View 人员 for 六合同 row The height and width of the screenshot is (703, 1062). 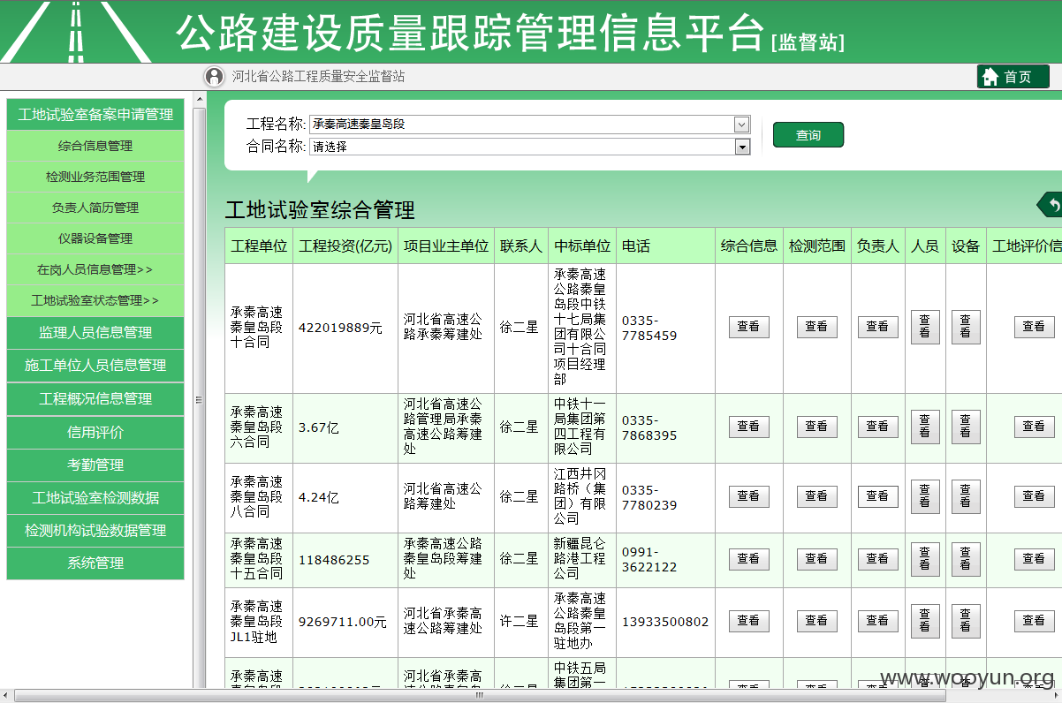pos(925,427)
